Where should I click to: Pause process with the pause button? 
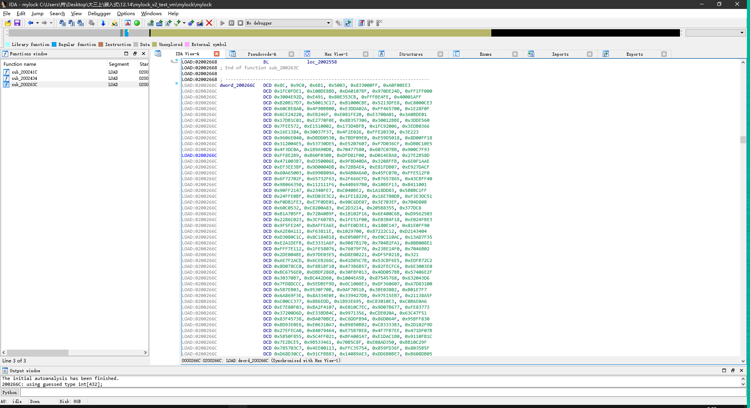coord(231,23)
